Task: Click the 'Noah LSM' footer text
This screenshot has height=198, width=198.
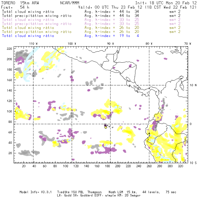Action: 116,192
